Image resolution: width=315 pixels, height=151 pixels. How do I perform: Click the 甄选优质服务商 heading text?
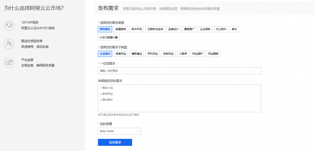coord(32,41)
